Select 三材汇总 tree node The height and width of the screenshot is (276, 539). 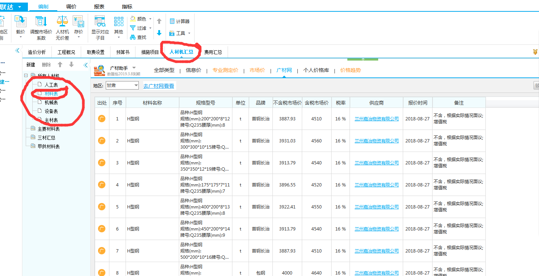(47, 138)
